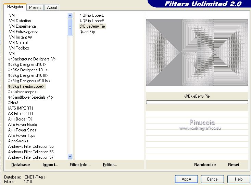Click the category list scroll up arrow
The width and height of the screenshot is (251, 185).
point(70,15)
